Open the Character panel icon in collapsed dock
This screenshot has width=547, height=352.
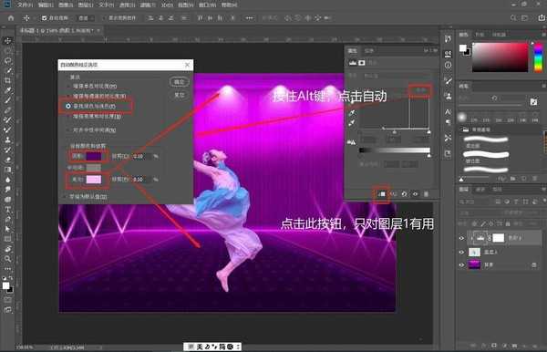coord(448,112)
